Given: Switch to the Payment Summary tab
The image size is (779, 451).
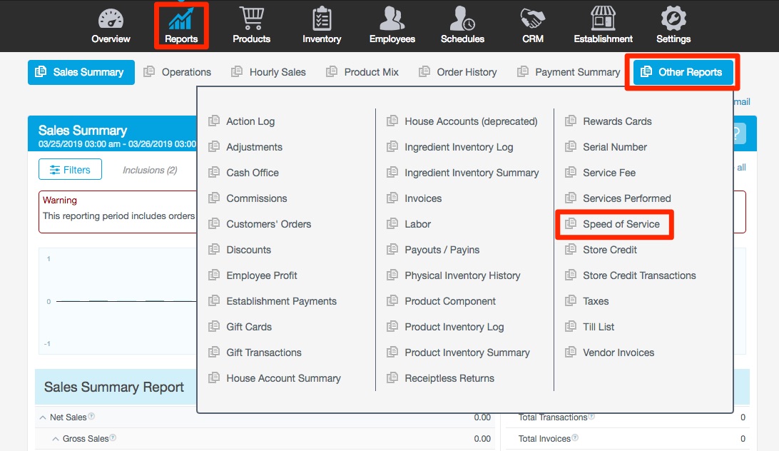Looking at the screenshot, I should [x=577, y=71].
